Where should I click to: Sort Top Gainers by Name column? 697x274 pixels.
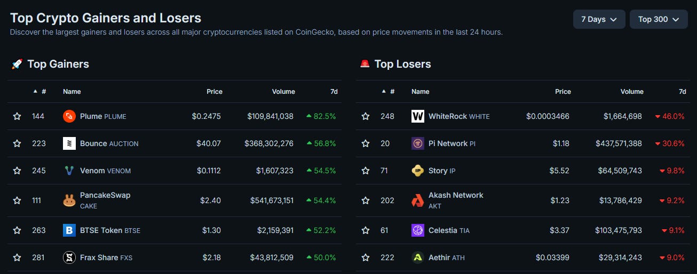click(72, 92)
